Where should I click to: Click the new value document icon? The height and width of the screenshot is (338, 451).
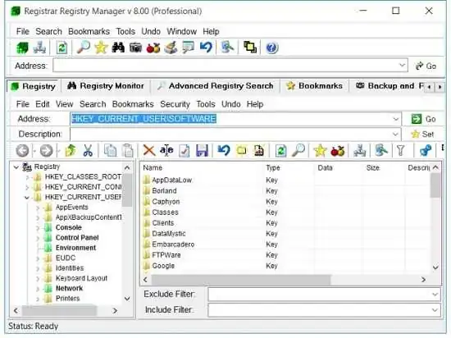(258, 150)
